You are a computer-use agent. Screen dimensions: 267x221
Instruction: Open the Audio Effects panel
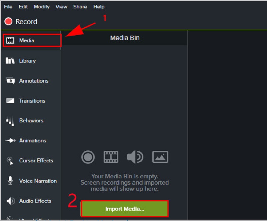click(x=35, y=201)
